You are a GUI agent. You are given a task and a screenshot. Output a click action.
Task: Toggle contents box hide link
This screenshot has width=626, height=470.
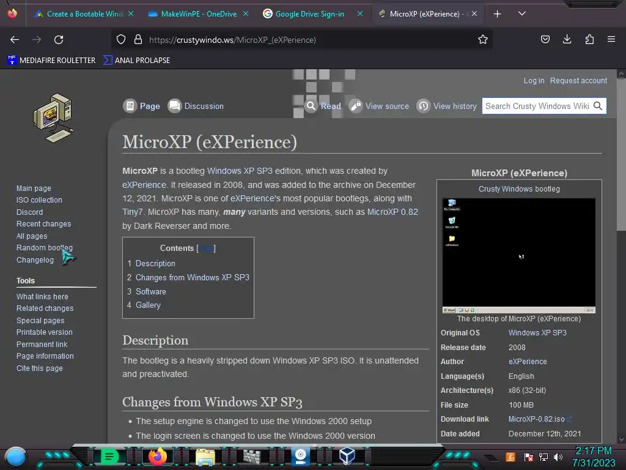pyautogui.click(x=207, y=248)
